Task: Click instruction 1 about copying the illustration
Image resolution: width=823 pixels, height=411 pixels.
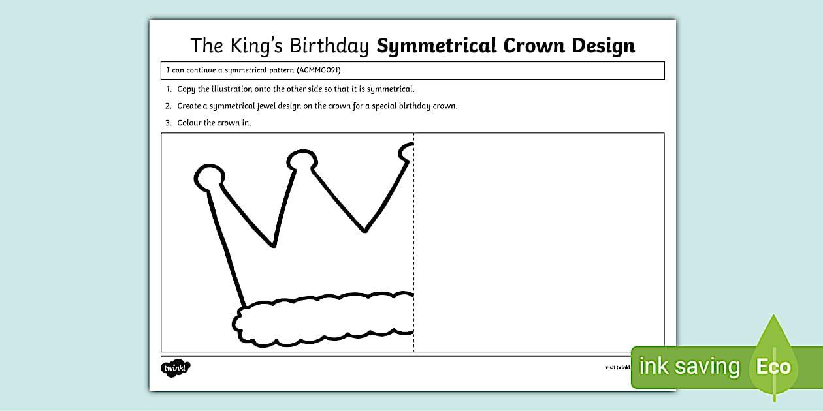Action: 293,89
